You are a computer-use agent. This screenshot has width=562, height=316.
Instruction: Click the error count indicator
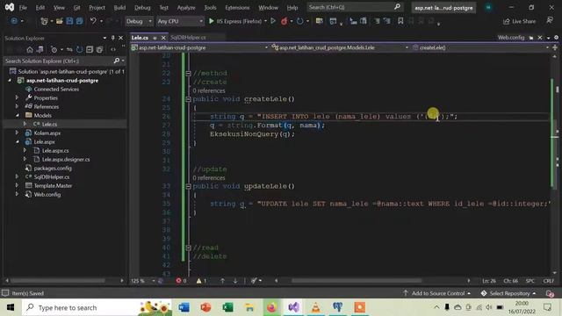click(x=181, y=281)
